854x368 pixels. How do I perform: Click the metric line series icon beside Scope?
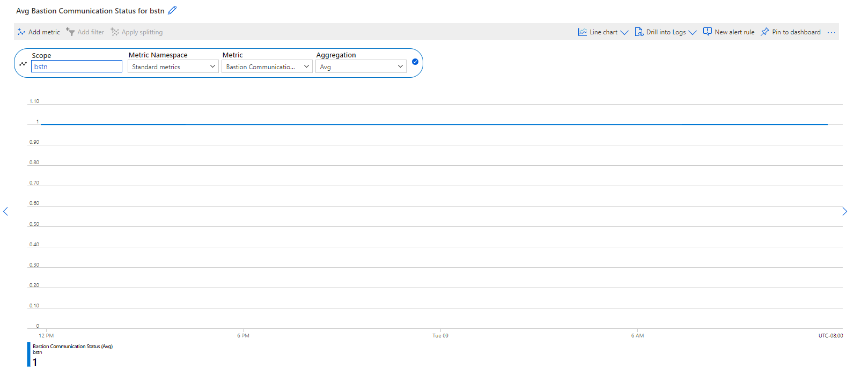pyautogui.click(x=23, y=64)
